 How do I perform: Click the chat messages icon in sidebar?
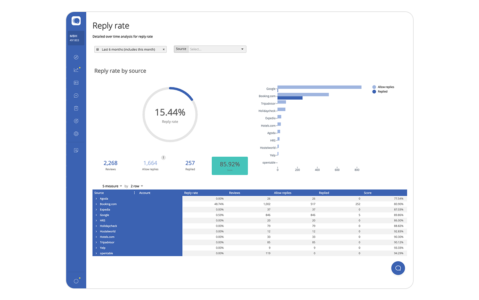point(76,95)
